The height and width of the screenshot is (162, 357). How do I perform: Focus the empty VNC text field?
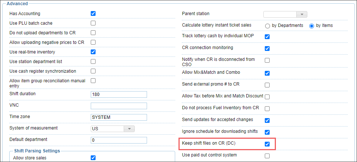click(x=119, y=106)
